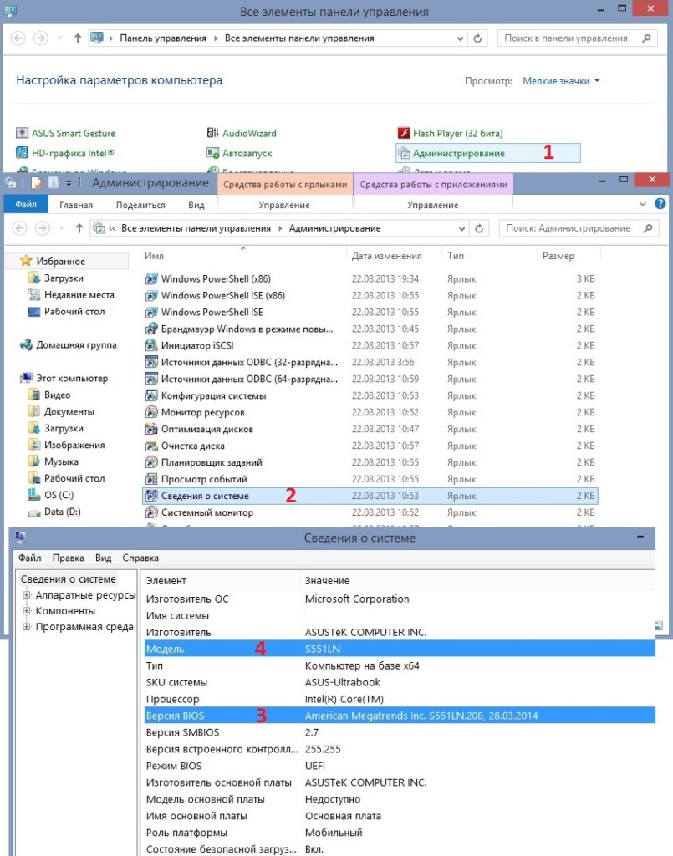This screenshot has height=856, width=673.
Task: Refresh the control panel address bar
Action: (477, 38)
